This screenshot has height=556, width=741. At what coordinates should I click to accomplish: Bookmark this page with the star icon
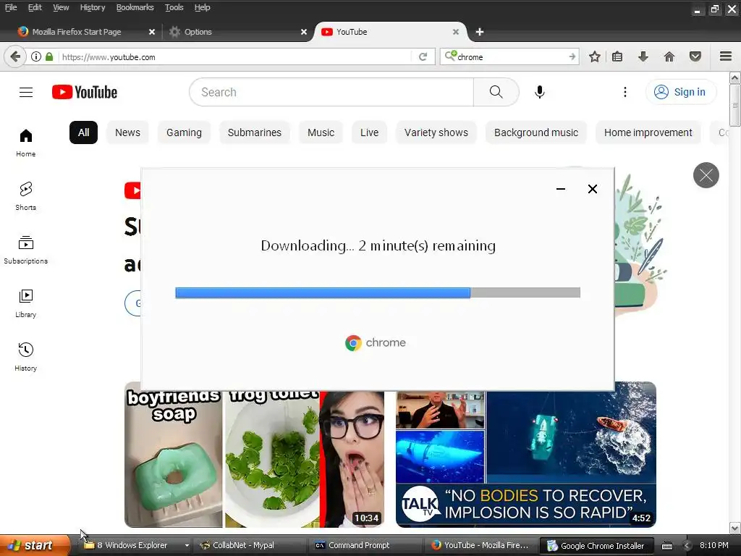(x=595, y=56)
